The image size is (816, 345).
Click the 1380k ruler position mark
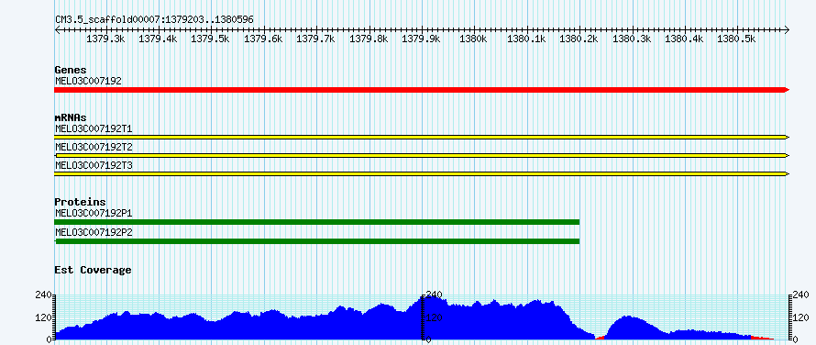tap(474, 39)
